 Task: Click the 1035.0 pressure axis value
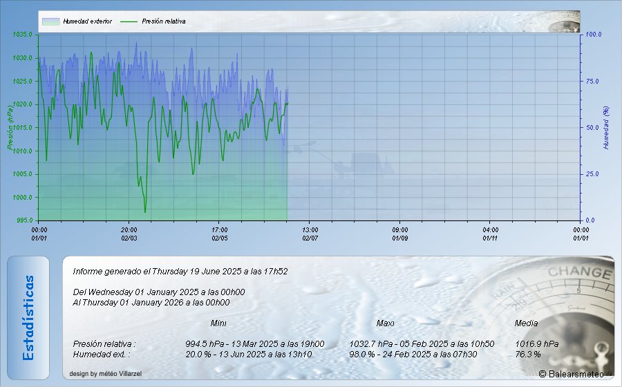tap(22, 35)
